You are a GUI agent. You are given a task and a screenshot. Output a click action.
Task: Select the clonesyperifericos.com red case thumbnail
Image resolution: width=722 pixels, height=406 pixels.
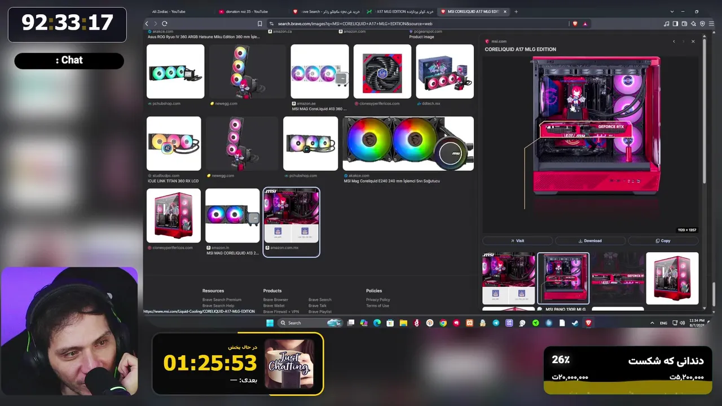174,216
